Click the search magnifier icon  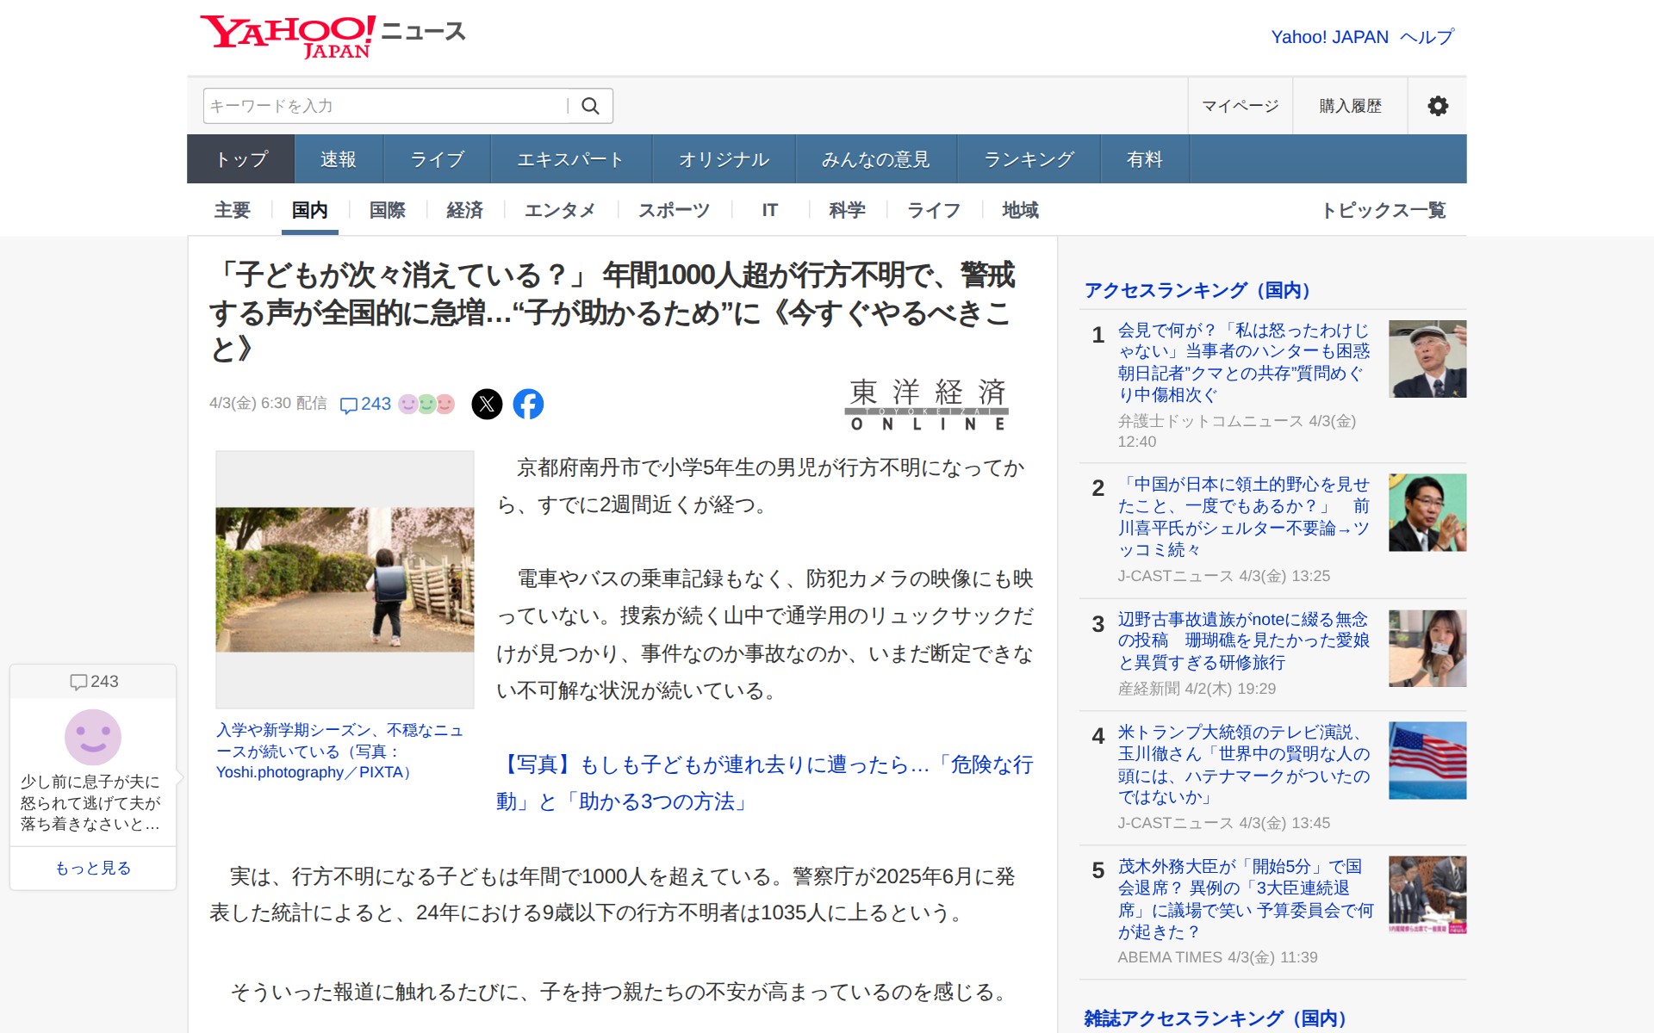click(590, 106)
